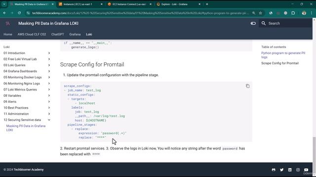The width and height of the screenshot is (316, 177).
Task: Close the Explore Loki Grafana tab
Action: 199,4
